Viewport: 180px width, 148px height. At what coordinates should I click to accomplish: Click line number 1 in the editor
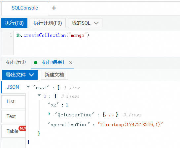pyautogui.click(x=11, y=35)
